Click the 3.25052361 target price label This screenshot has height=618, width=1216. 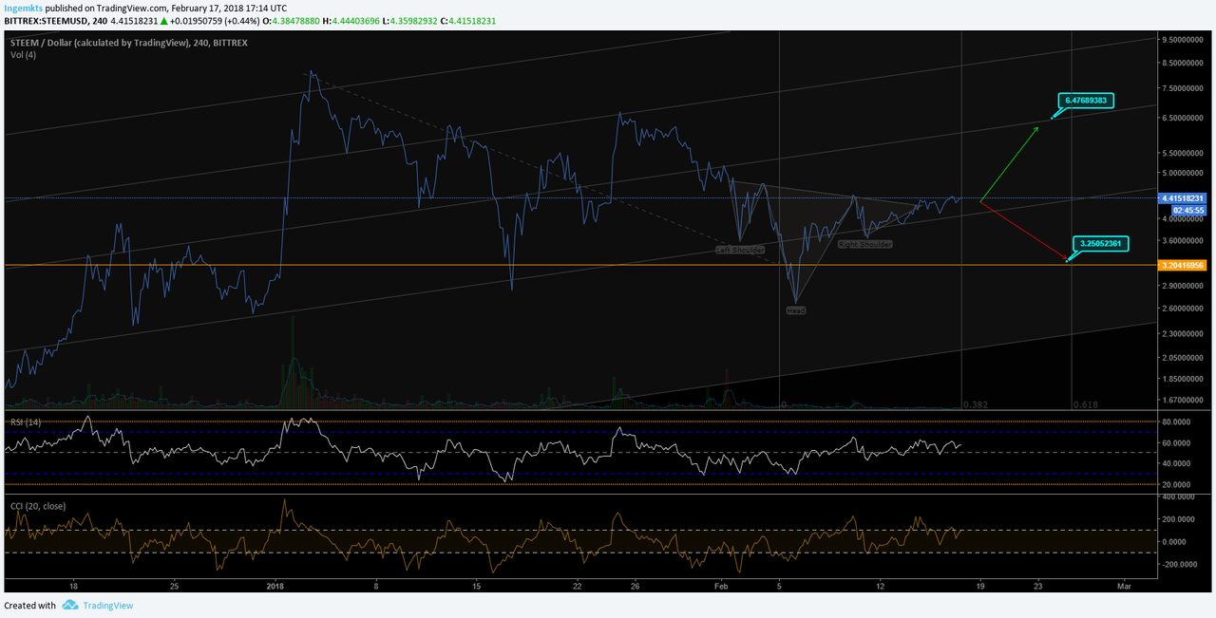pyautogui.click(x=1103, y=243)
